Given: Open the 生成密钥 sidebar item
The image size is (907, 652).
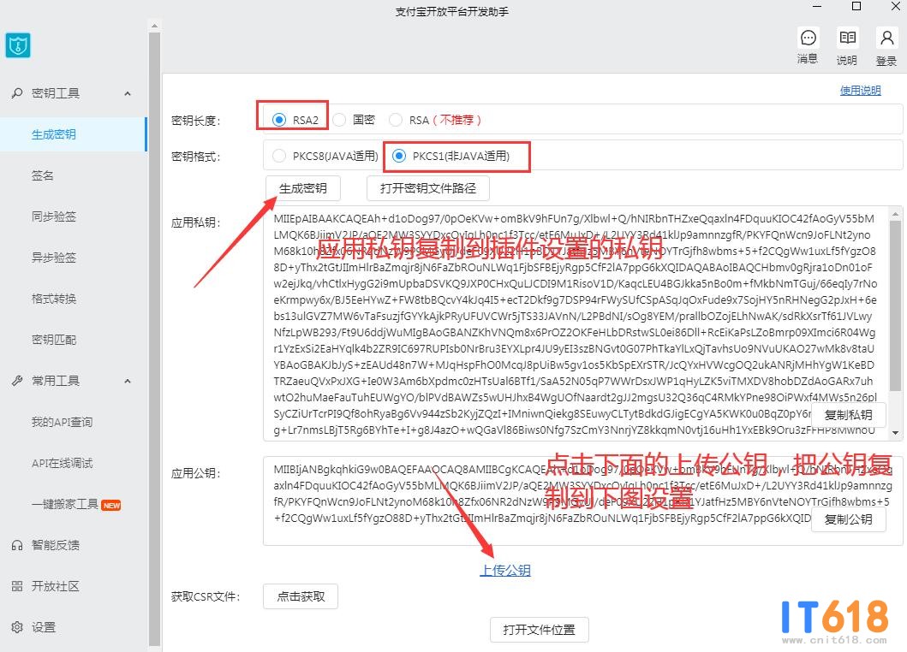Looking at the screenshot, I should (x=73, y=134).
